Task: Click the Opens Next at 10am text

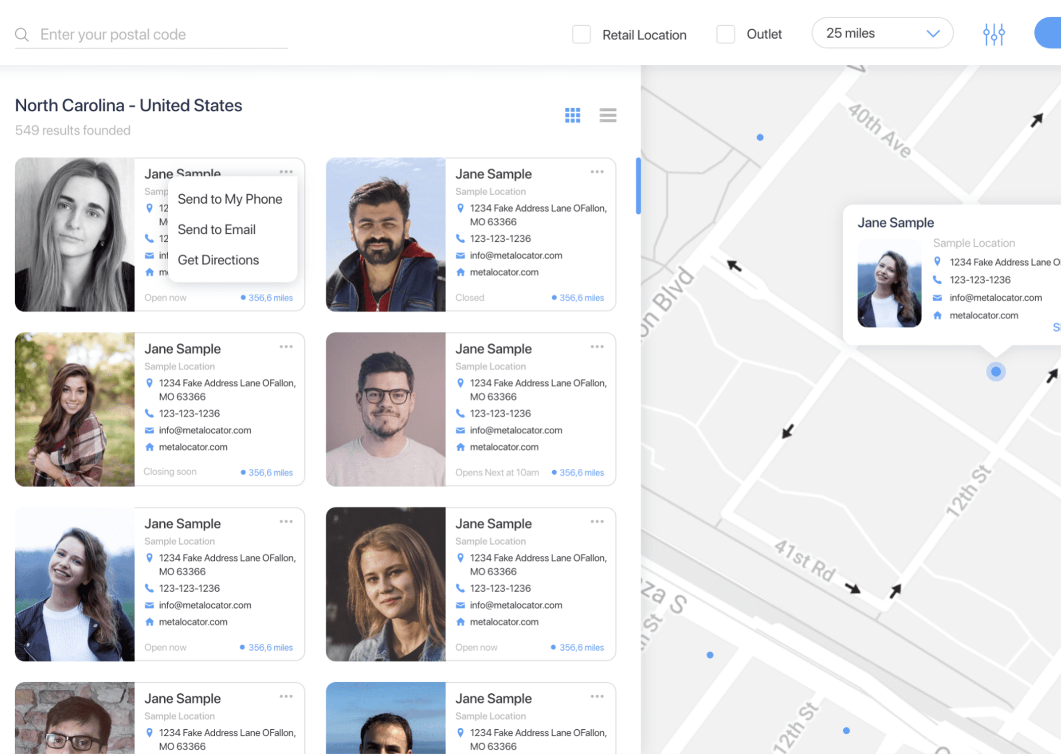Action: click(x=497, y=473)
